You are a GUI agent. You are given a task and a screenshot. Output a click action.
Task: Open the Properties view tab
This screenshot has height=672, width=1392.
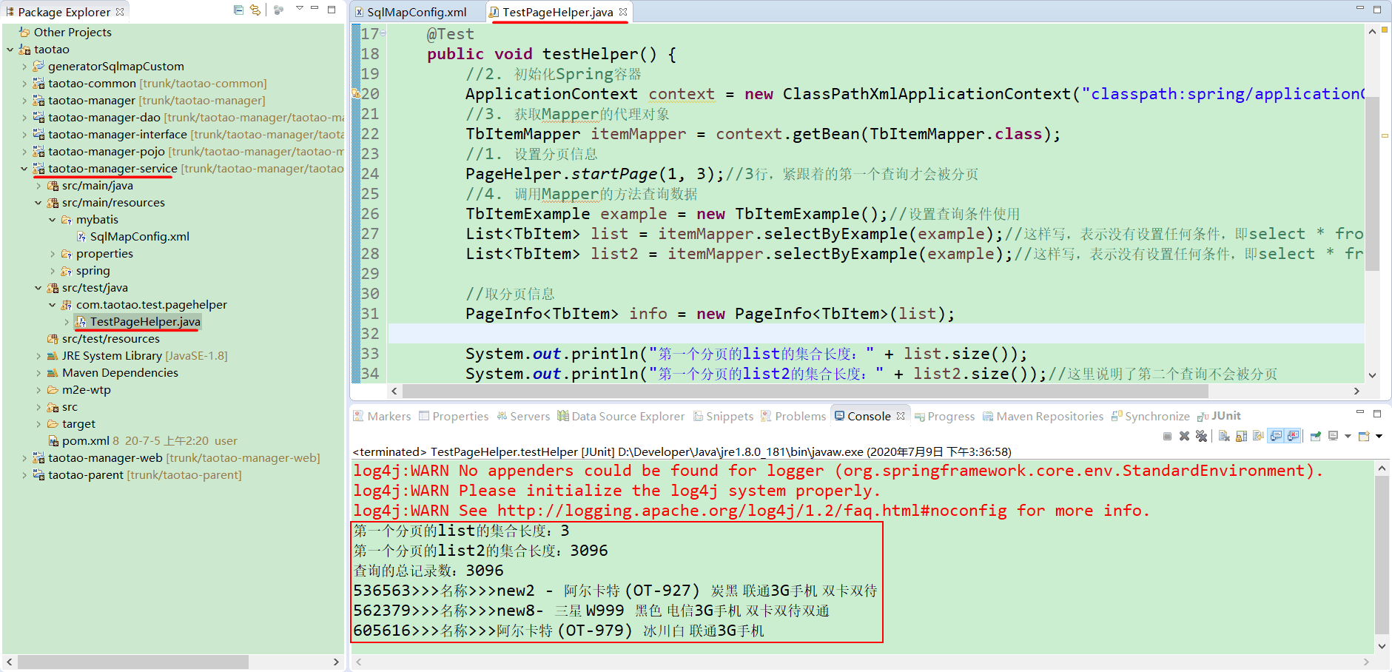tap(454, 416)
